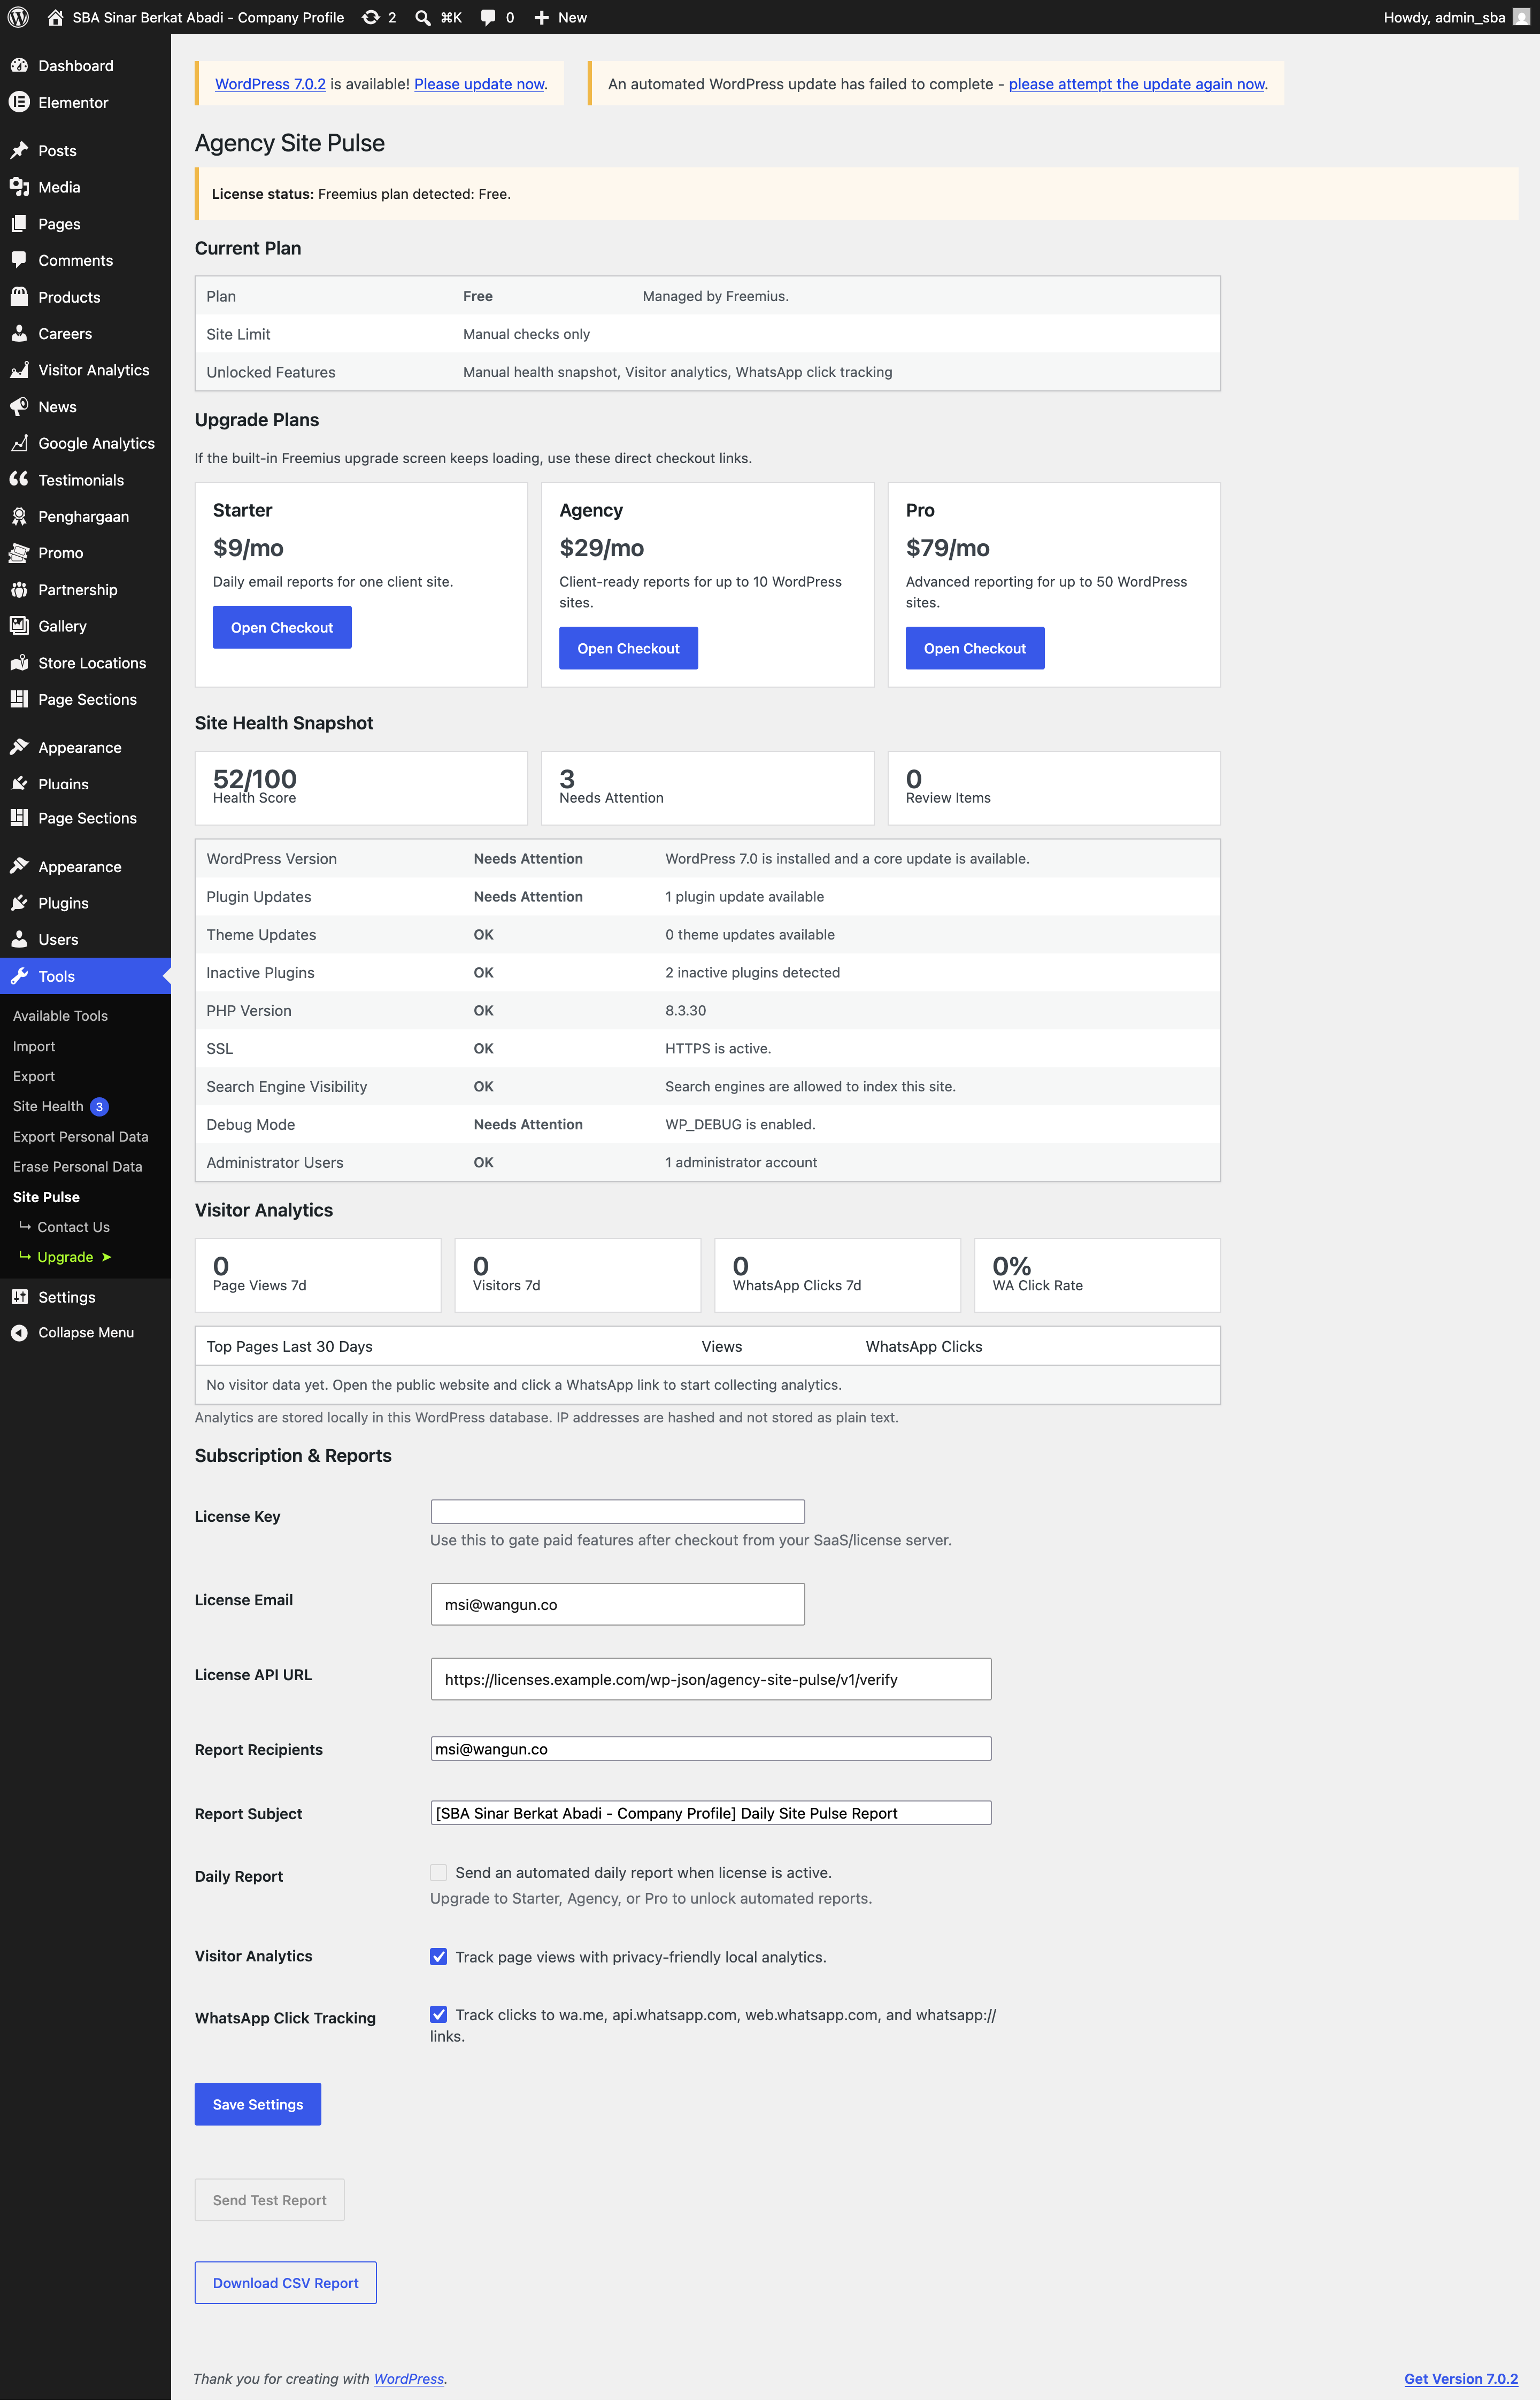
Task: Click the Careers person icon
Action: (x=19, y=334)
